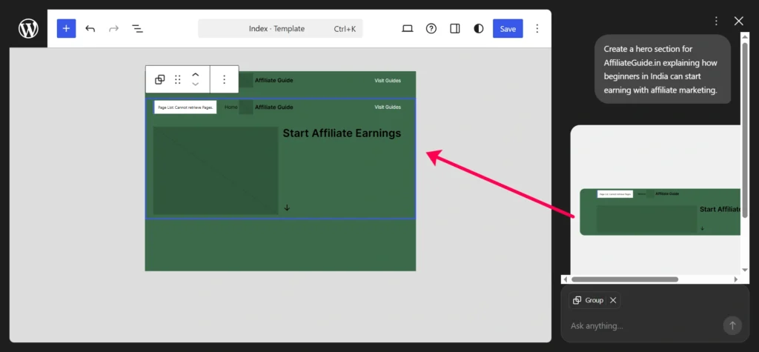Image resolution: width=759 pixels, height=352 pixels.
Task: Move the selected block up
Action: [x=196, y=75]
